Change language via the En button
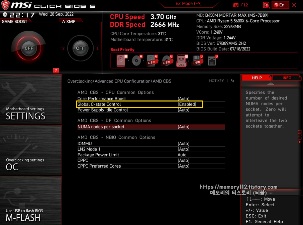The width and height of the screenshot is (303, 225). pyautogui.click(x=280, y=5)
